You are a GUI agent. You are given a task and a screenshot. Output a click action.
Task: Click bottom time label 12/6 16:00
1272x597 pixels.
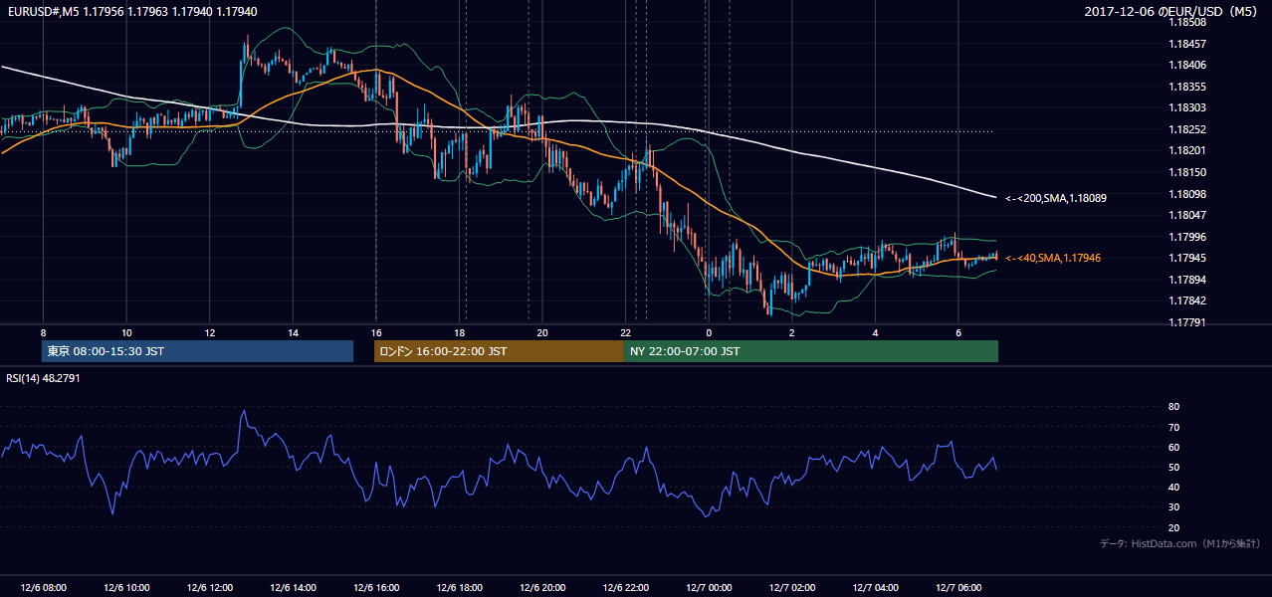tap(376, 587)
